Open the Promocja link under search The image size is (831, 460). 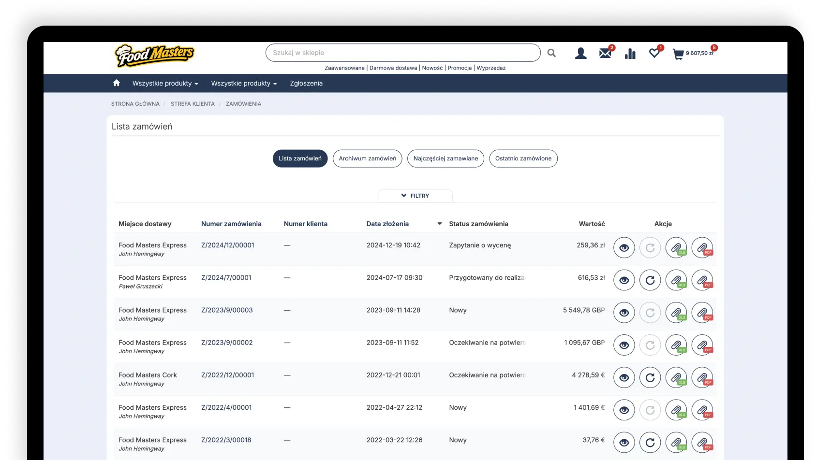point(459,68)
